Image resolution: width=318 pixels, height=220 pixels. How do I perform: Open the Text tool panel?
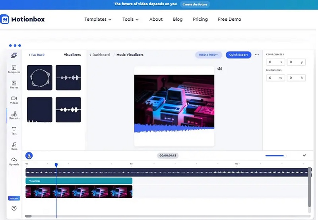point(14,130)
